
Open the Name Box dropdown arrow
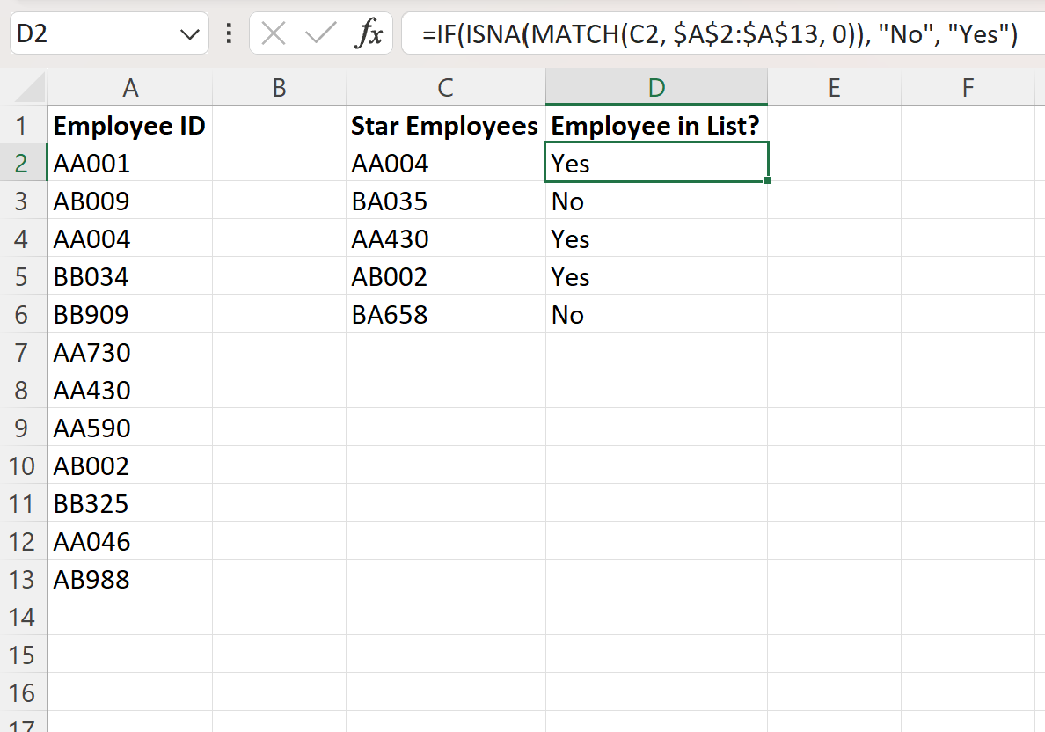pos(189,33)
